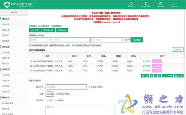Screen dimensions: 186x115
Task: Open the 下拉菜单 dropdown
Action: click(x=126, y=40)
